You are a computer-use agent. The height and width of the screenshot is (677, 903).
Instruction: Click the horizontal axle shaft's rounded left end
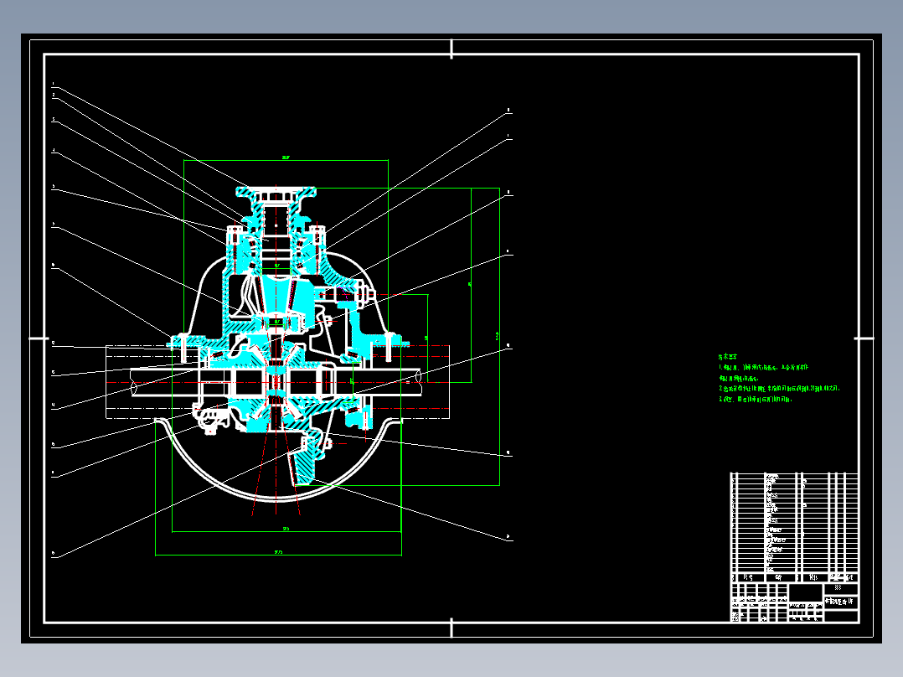(x=135, y=383)
